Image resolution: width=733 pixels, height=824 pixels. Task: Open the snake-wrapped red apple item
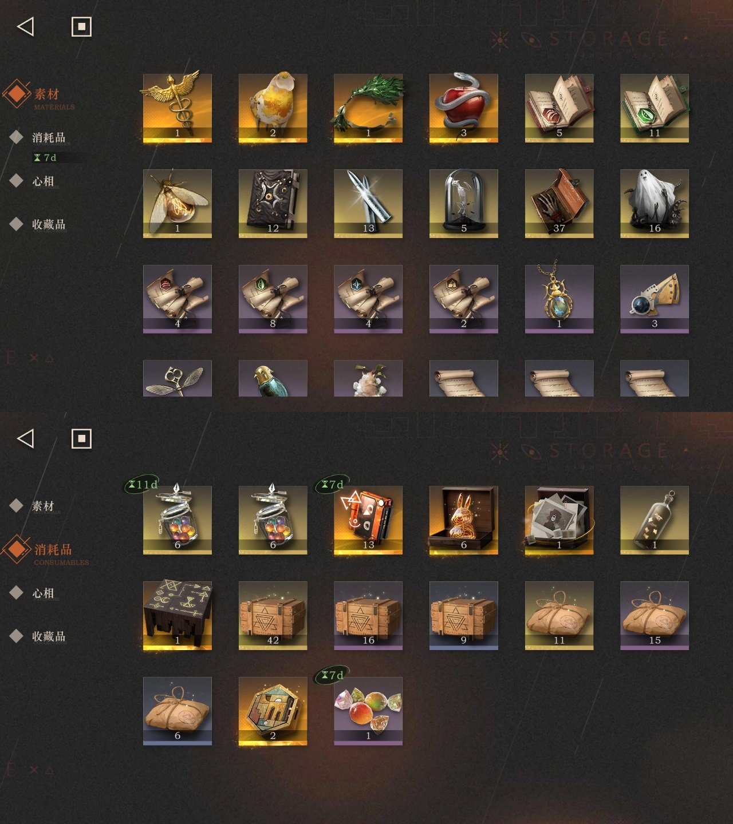tap(463, 108)
